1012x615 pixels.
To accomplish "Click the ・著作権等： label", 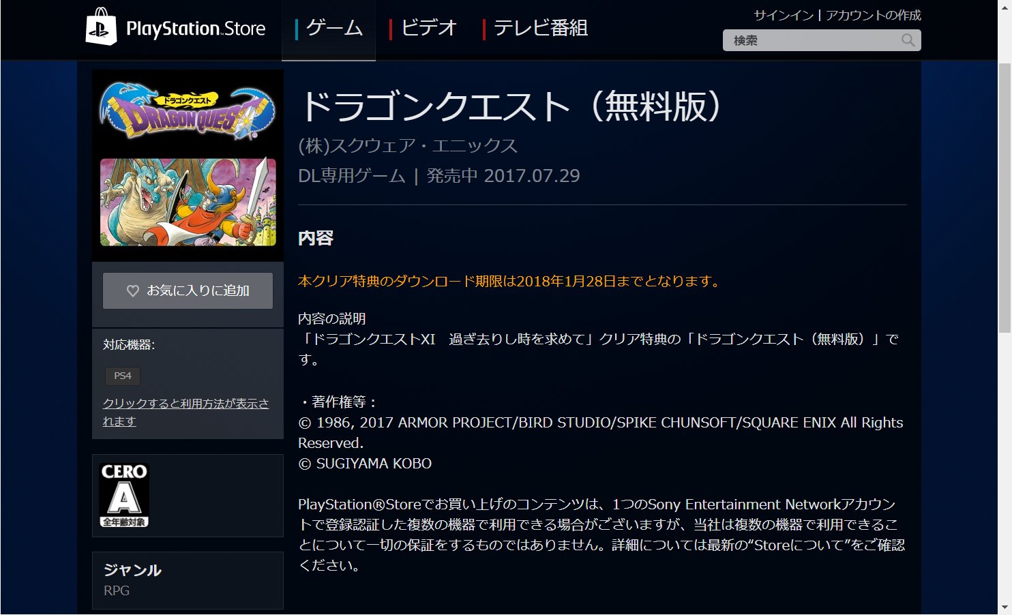I will 339,402.
